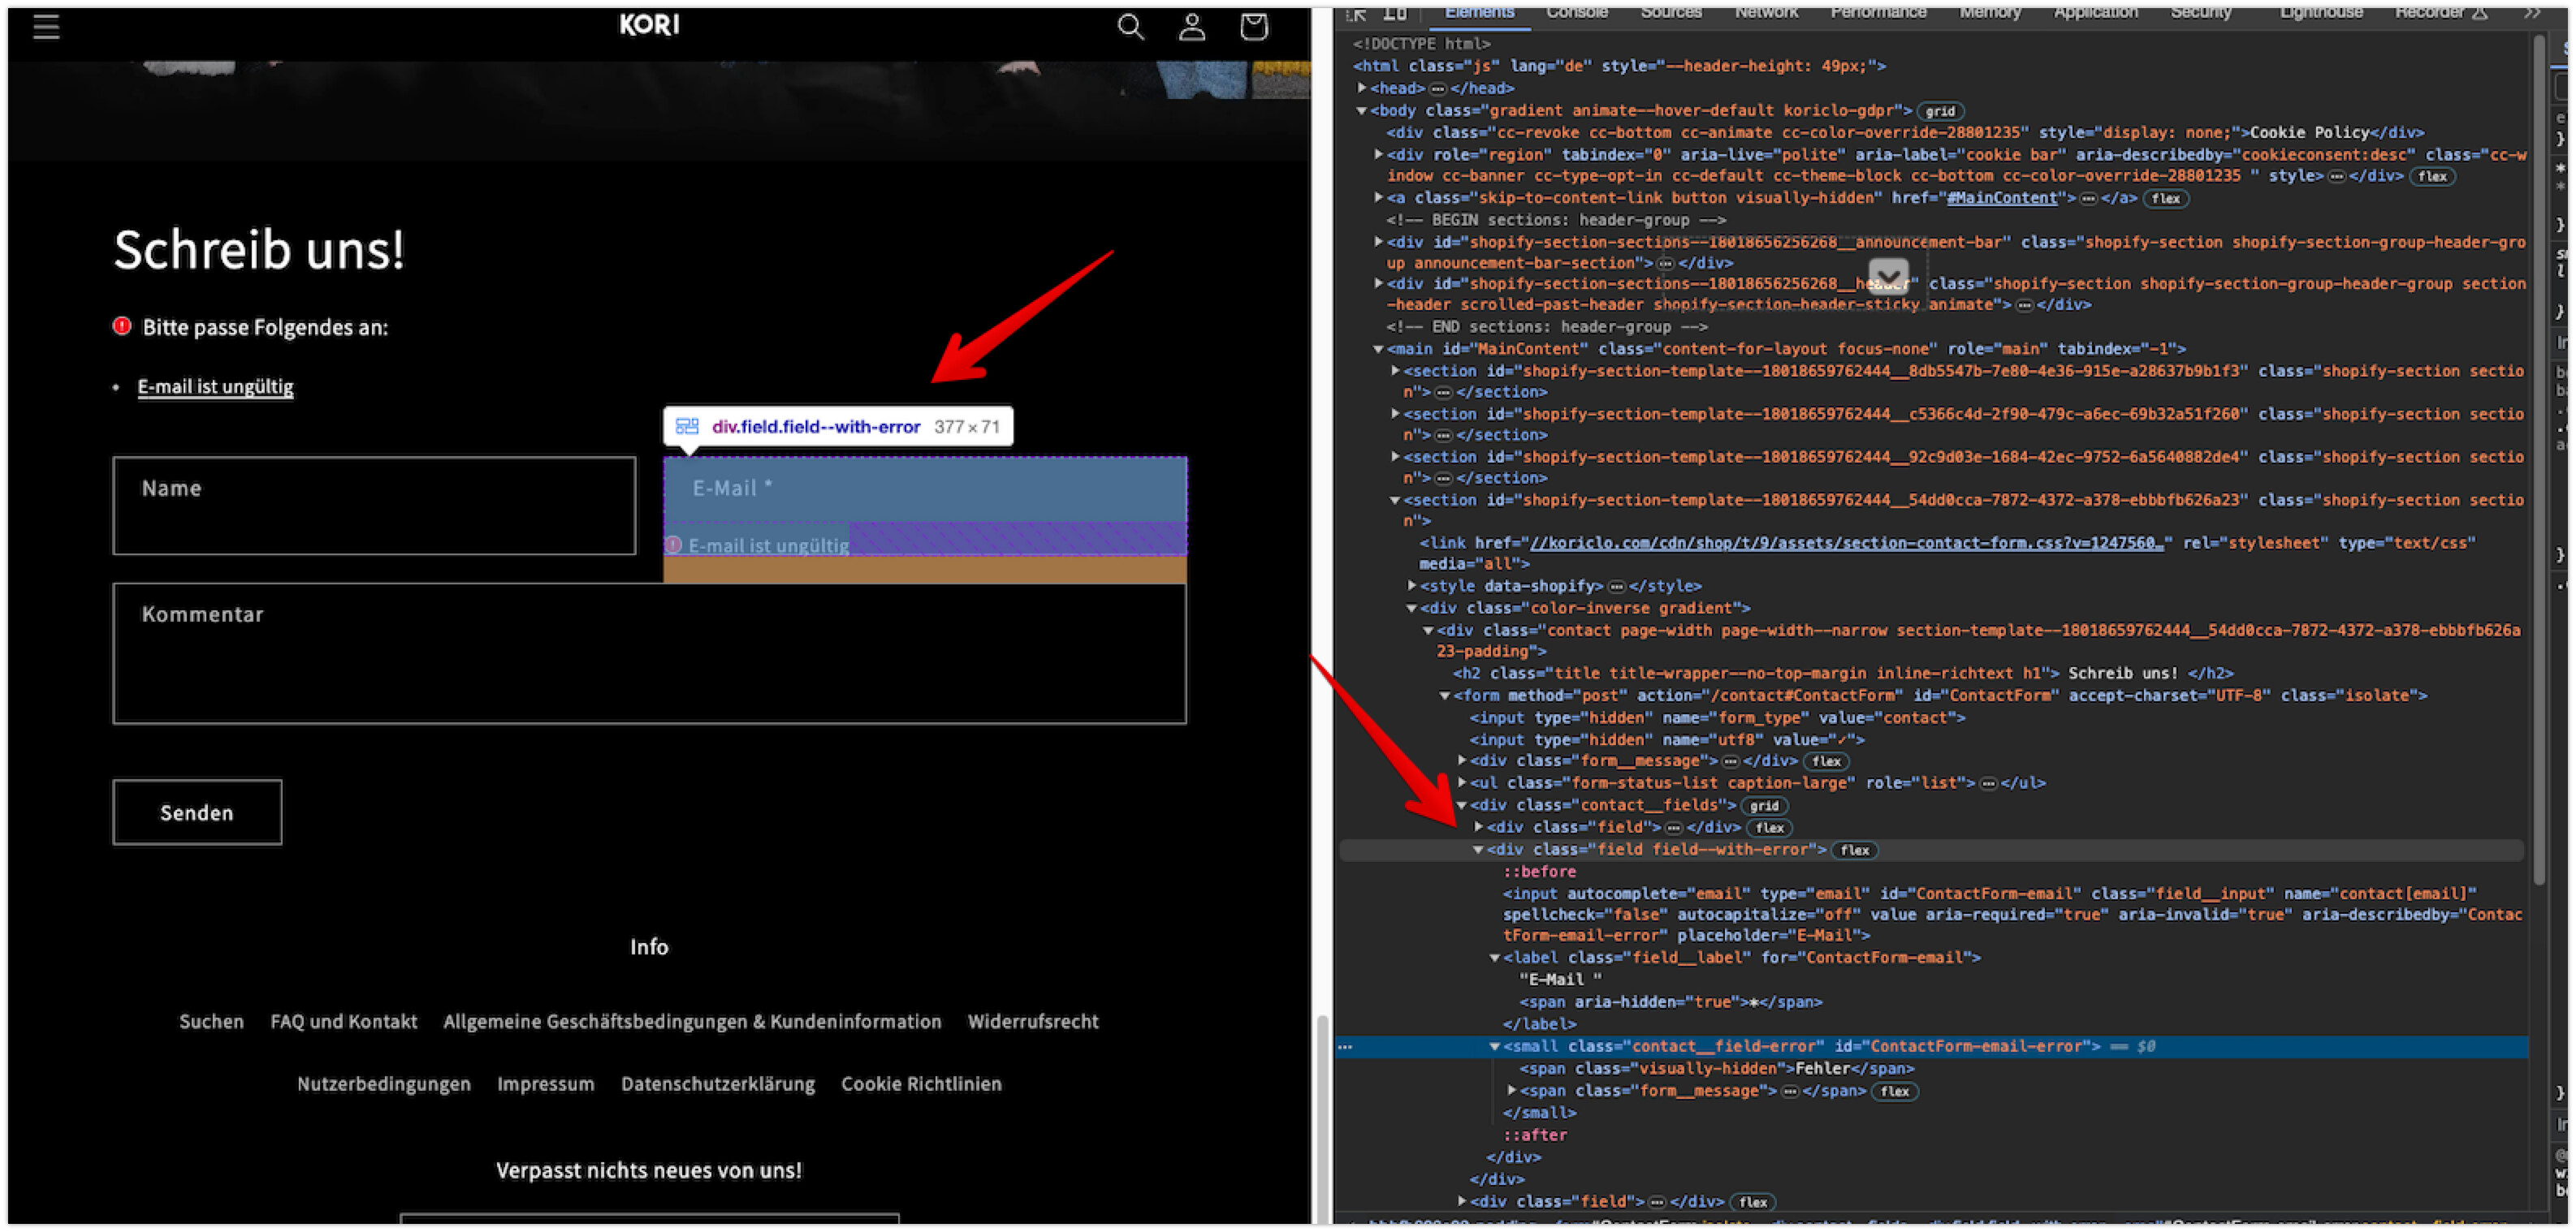Image resolution: width=2576 pixels, height=1232 pixels.
Task: Show more DevTools tabs chevron
Action: [2531, 13]
